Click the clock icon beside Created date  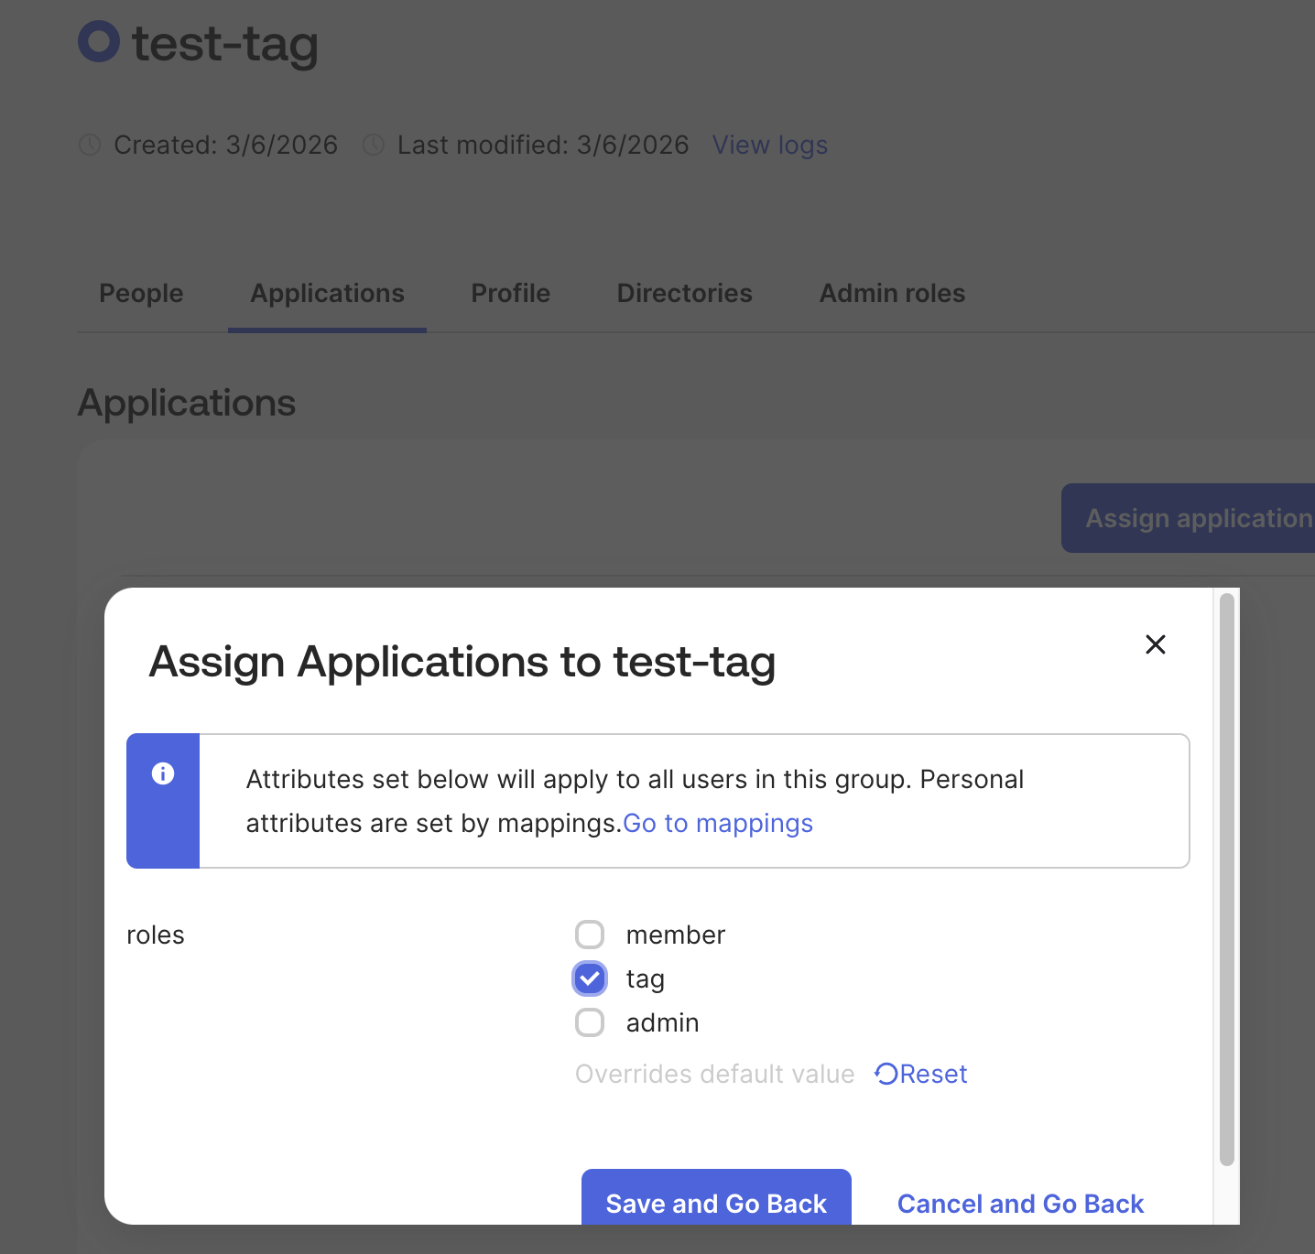pyautogui.click(x=89, y=145)
